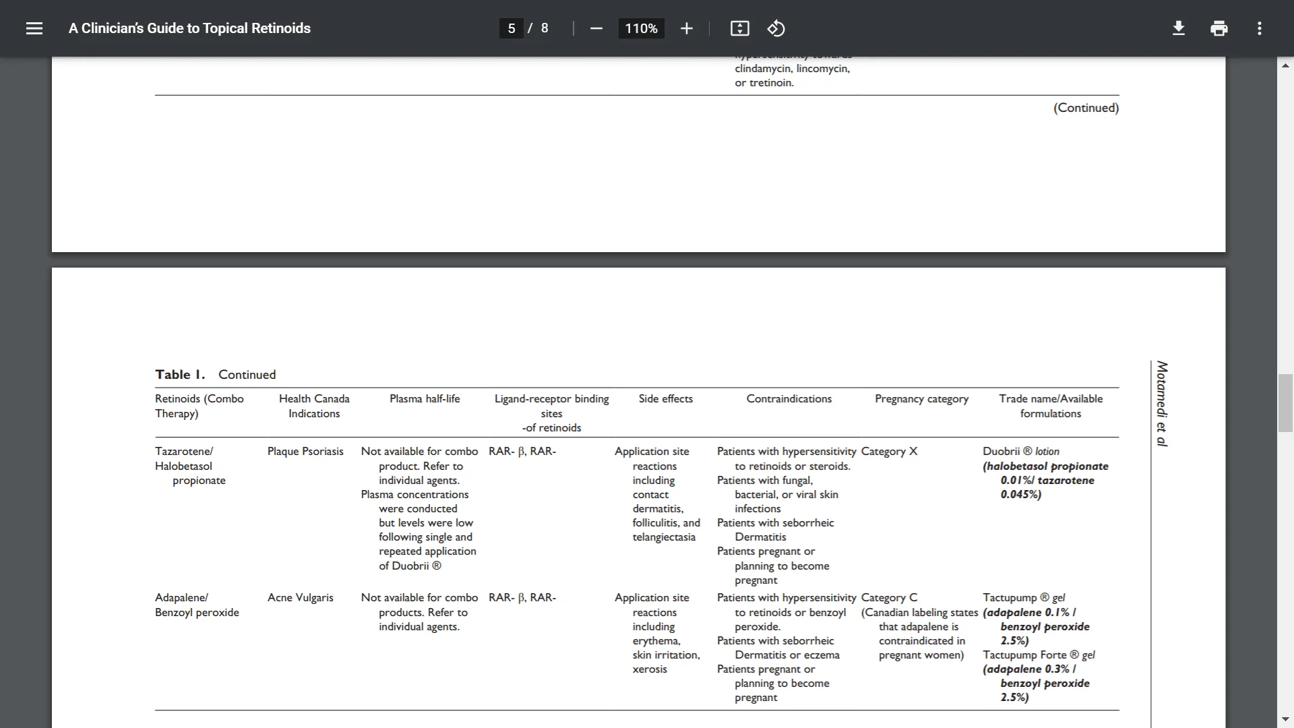1294x728 pixels.
Task: Click 'Patients with fungal,' contraindication text
Action: coord(765,481)
